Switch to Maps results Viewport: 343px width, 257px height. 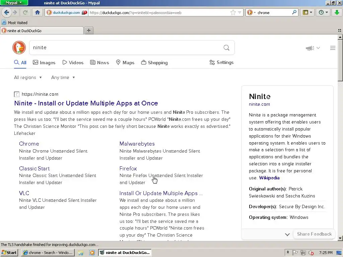125,63
